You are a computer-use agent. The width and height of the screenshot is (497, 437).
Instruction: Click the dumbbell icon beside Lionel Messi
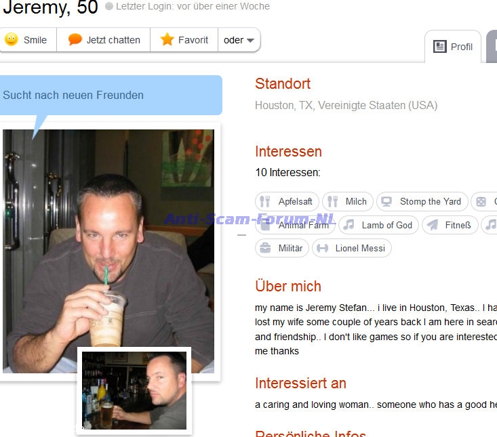pyautogui.click(x=322, y=248)
